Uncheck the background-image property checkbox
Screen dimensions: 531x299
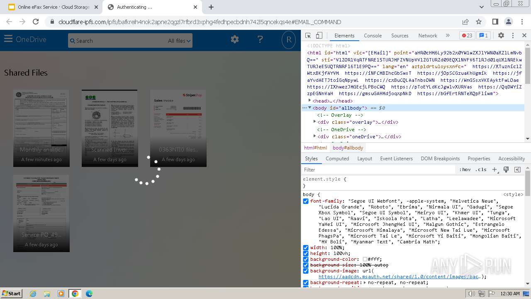tap(306, 271)
